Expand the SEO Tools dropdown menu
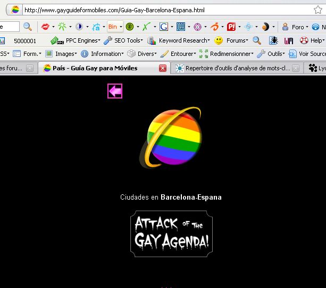Image resolution: width=326 pixels, height=288 pixels. 123,40
